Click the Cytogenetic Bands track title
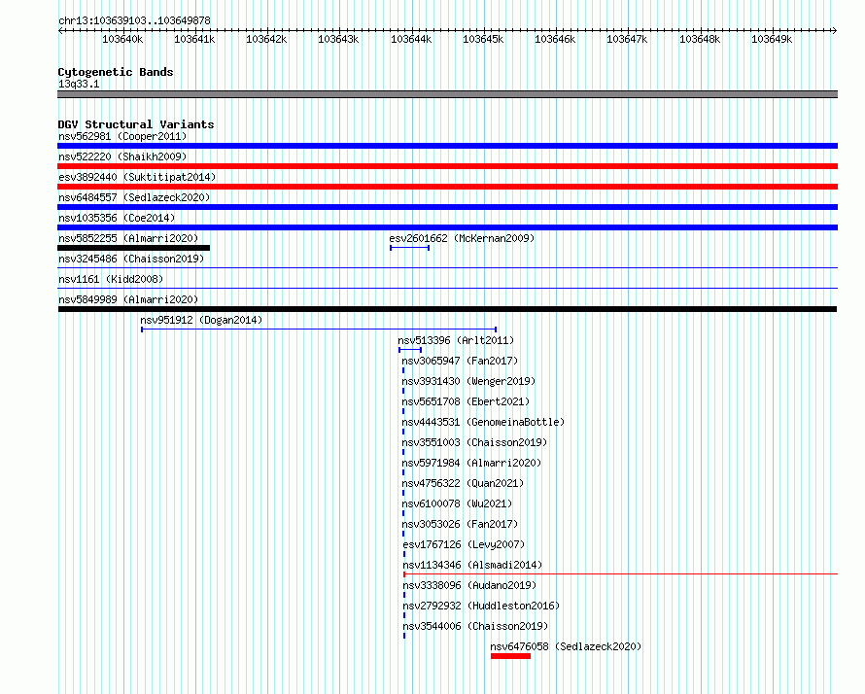 click(116, 72)
